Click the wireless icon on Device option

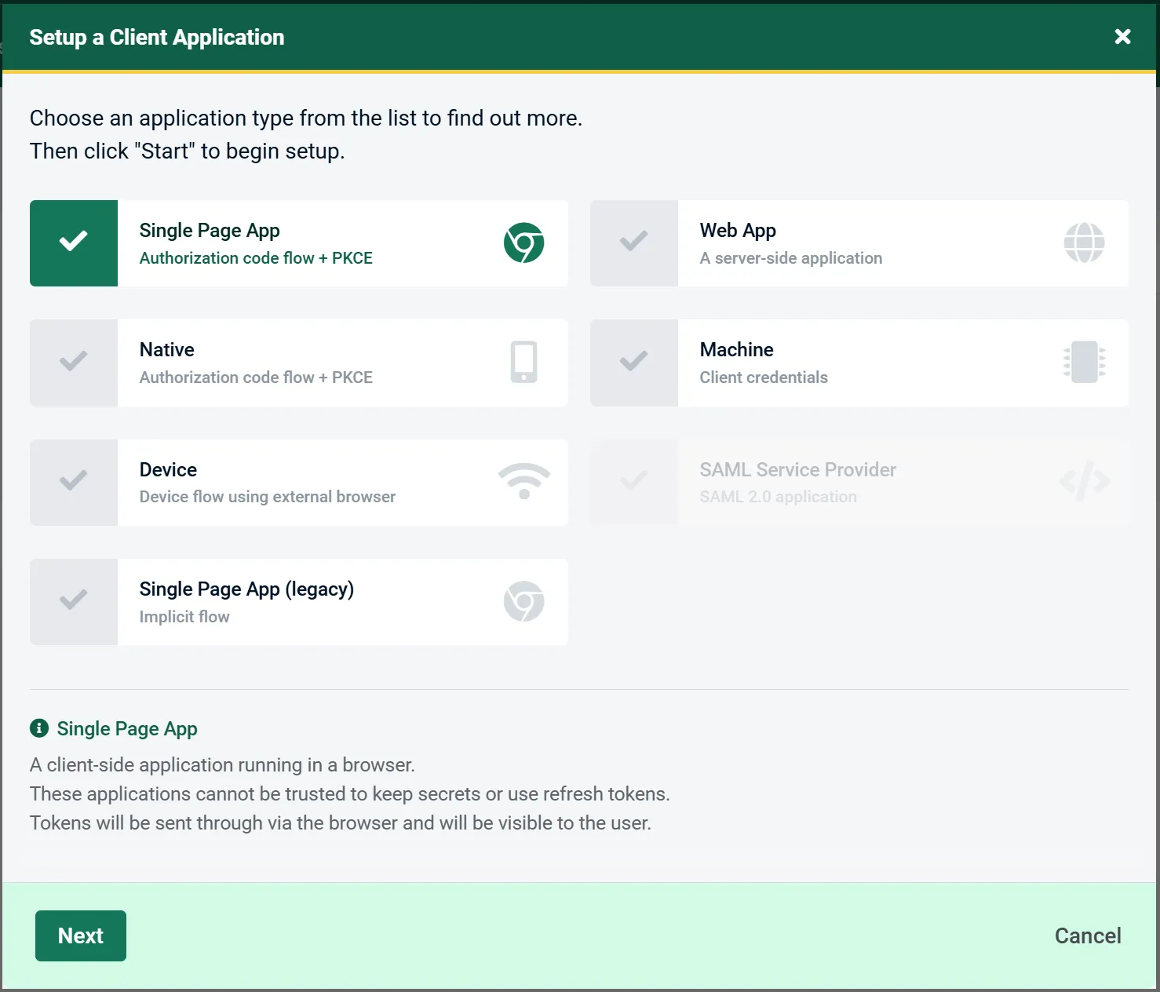(524, 482)
